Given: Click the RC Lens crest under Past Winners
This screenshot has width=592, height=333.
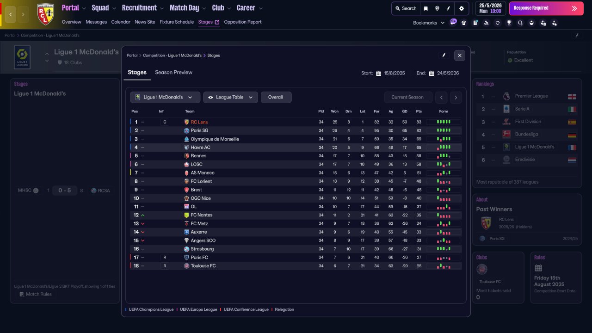Looking at the screenshot, I should pos(486,223).
